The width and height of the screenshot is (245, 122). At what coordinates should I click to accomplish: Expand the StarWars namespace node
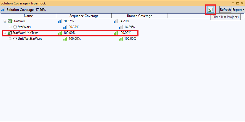[10, 27]
